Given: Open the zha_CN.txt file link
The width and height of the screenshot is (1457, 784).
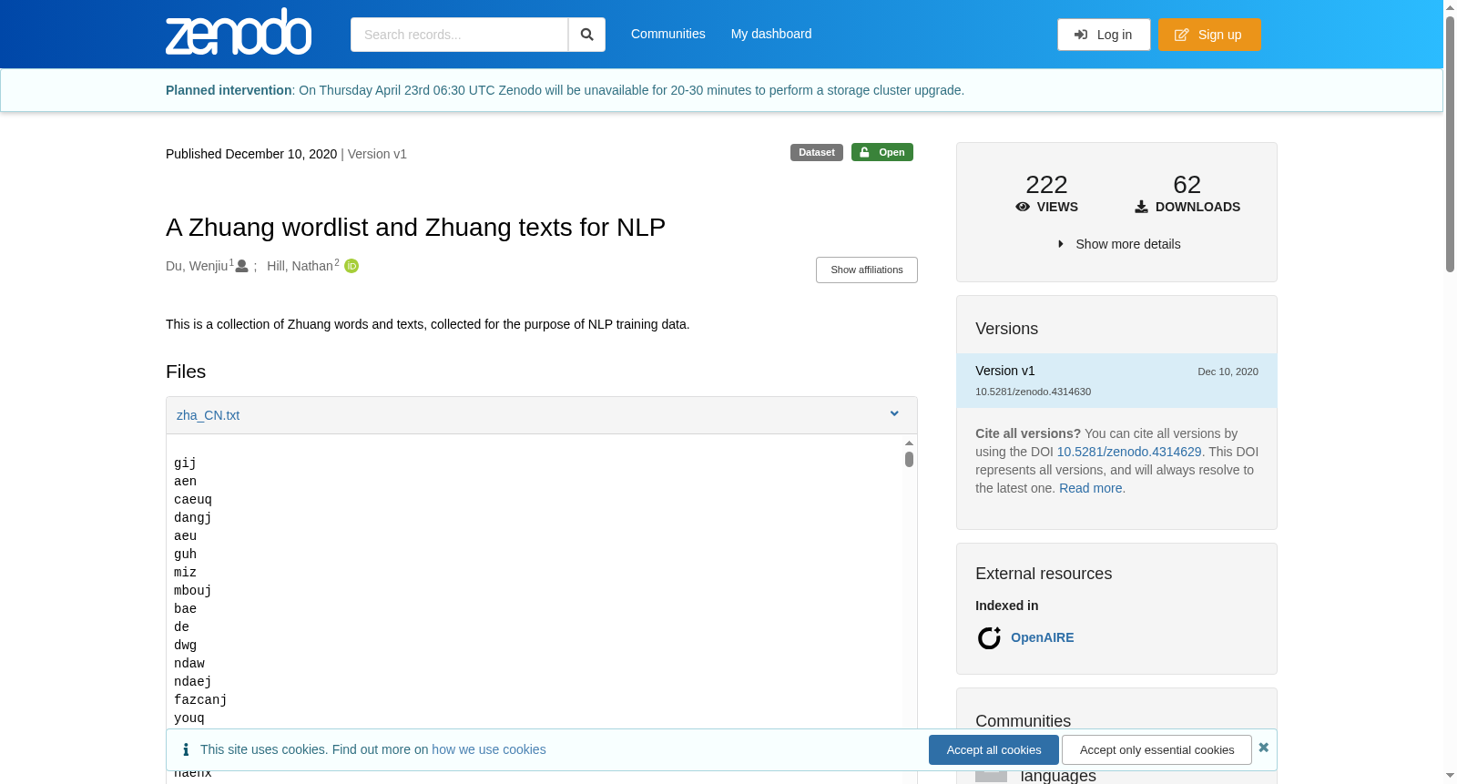Looking at the screenshot, I should [x=208, y=415].
